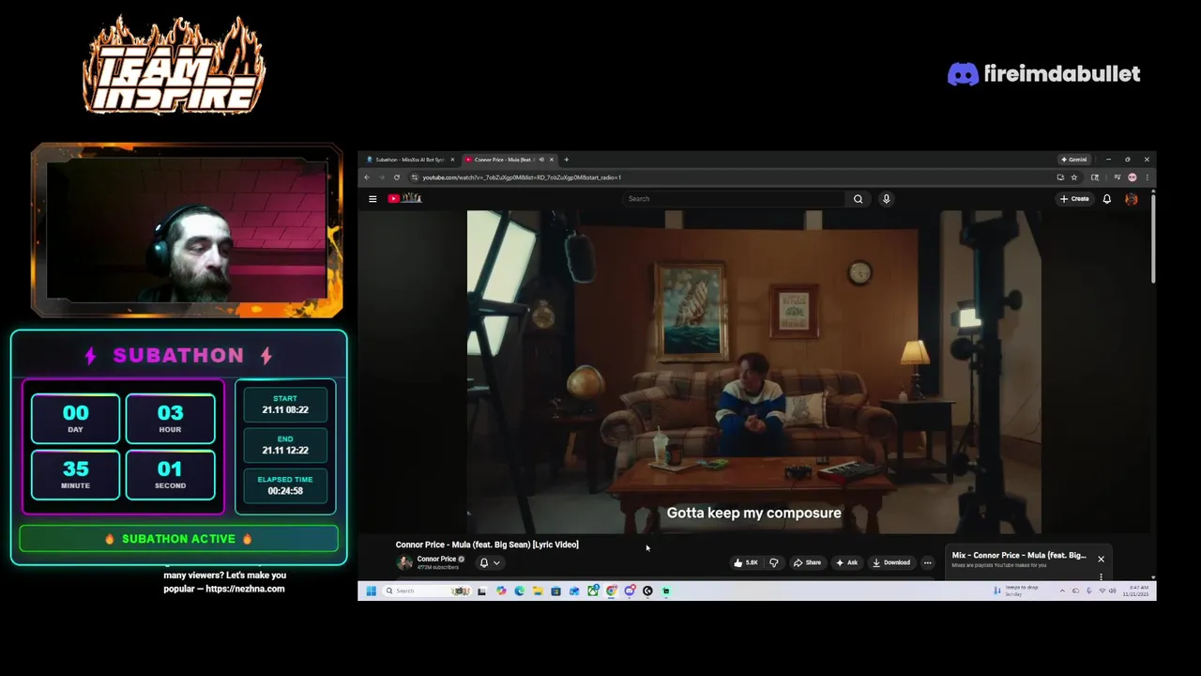Screen dimensions: 1201x676
Task: Click the Share button
Action: (x=807, y=562)
